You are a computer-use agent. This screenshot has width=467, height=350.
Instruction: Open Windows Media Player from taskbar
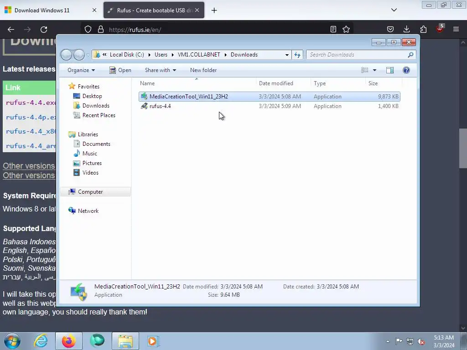point(153,341)
